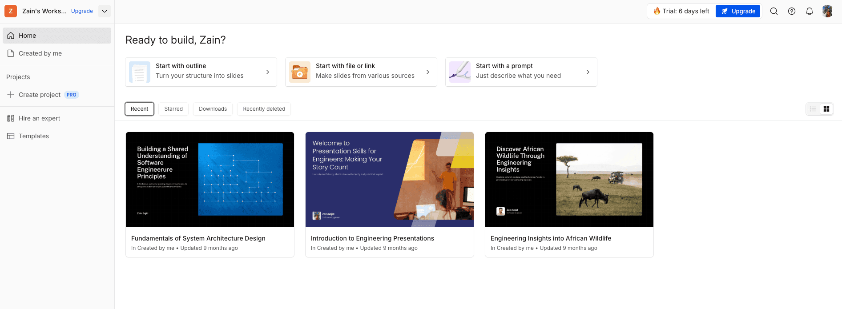Open the Engineering Presentations thumbnail
This screenshot has width=842, height=309.
(x=390, y=179)
